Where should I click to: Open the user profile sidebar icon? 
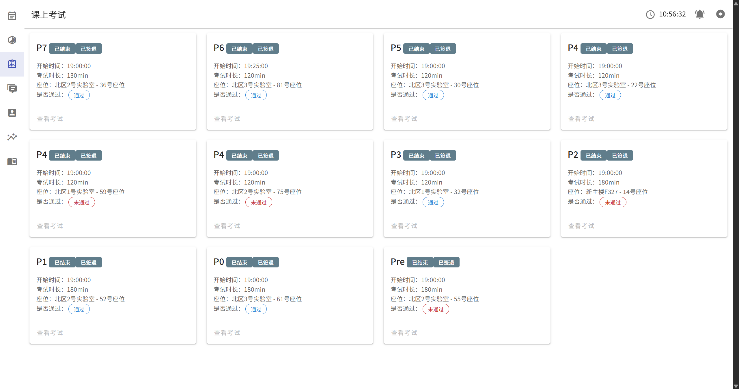12,113
